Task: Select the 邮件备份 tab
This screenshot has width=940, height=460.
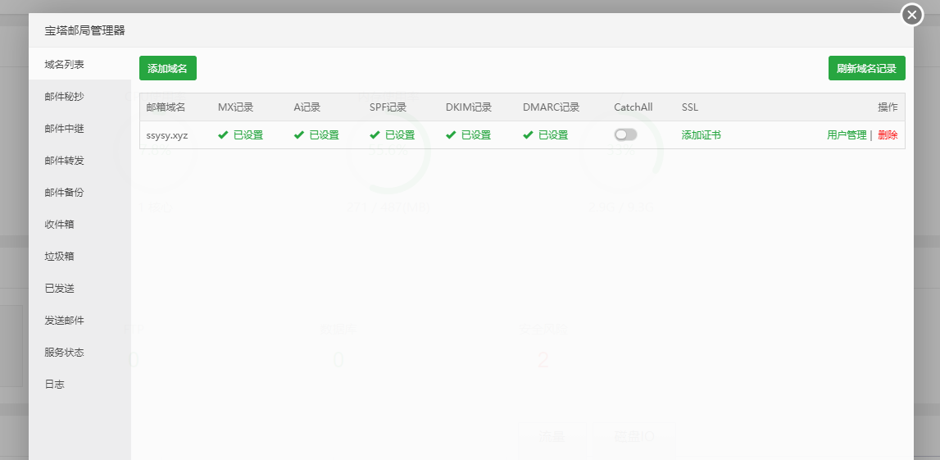Action: coord(79,193)
